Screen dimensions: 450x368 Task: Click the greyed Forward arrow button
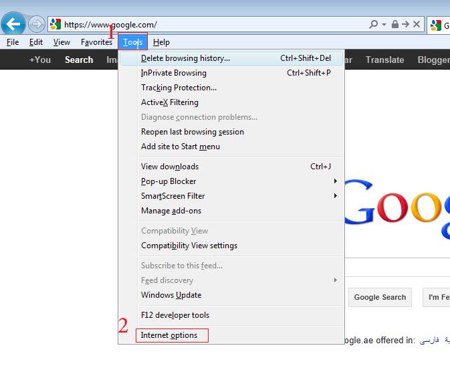point(37,24)
